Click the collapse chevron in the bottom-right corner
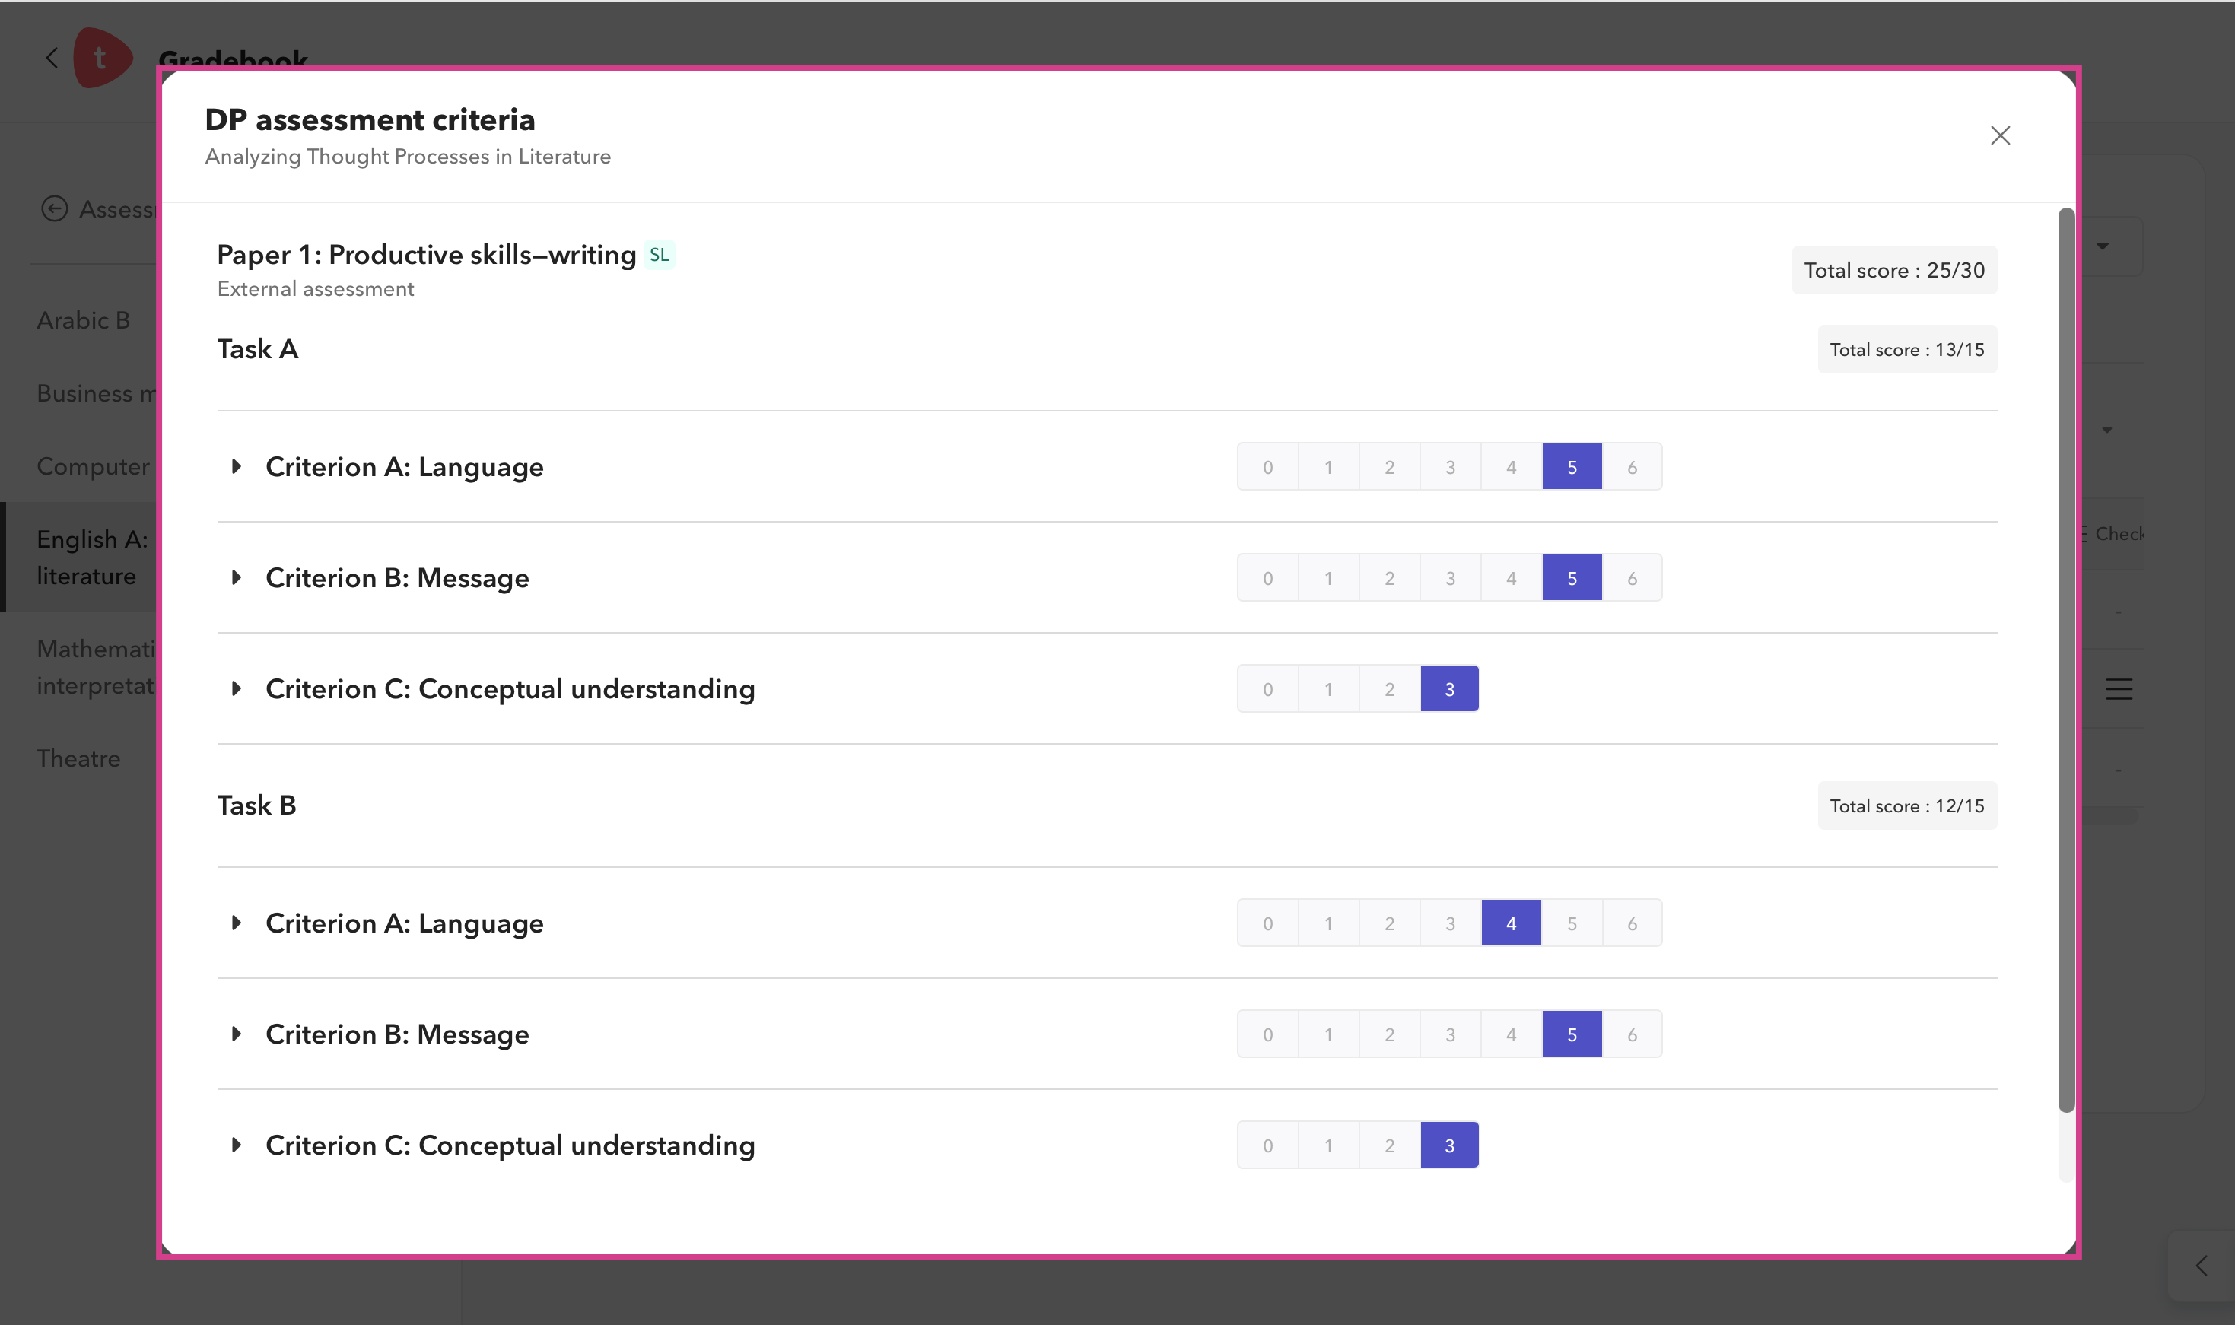 [x=2201, y=1265]
